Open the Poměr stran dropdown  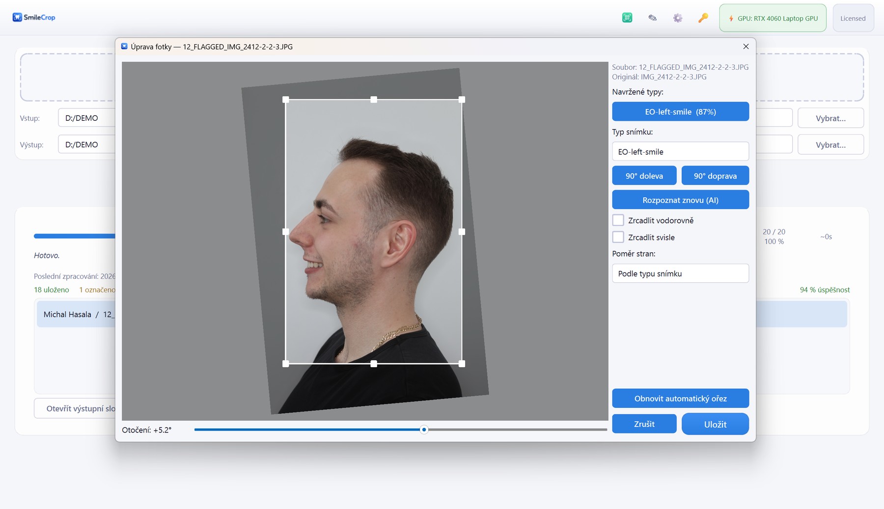pyautogui.click(x=680, y=273)
